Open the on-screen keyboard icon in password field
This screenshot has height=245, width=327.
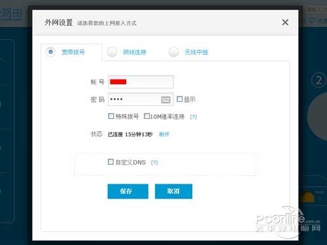click(165, 100)
